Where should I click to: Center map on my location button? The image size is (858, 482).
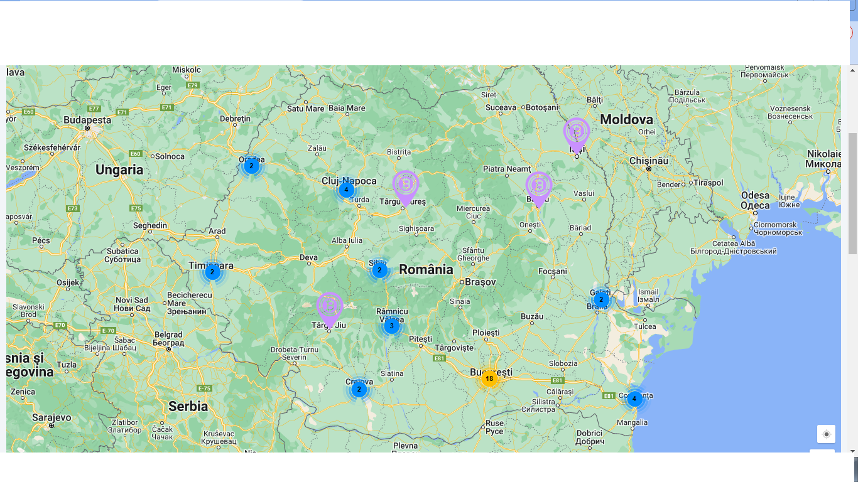pyautogui.click(x=826, y=434)
